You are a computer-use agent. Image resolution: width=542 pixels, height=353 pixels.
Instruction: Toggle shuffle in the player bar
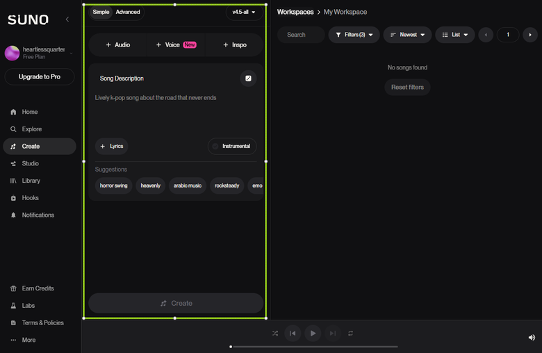pyautogui.click(x=274, y=334)
